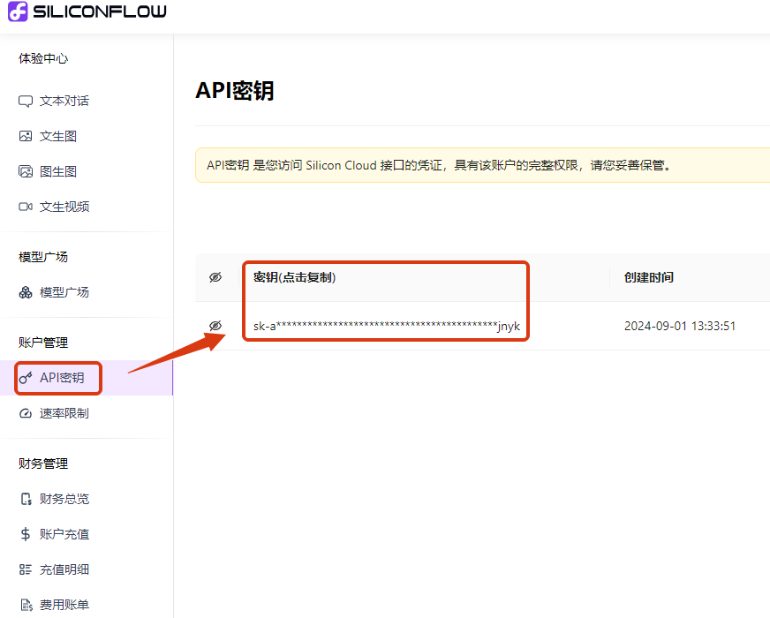Open 模型广场 cubes icon
The width and height of the screenshot is (770, 618).
[26, 292]
